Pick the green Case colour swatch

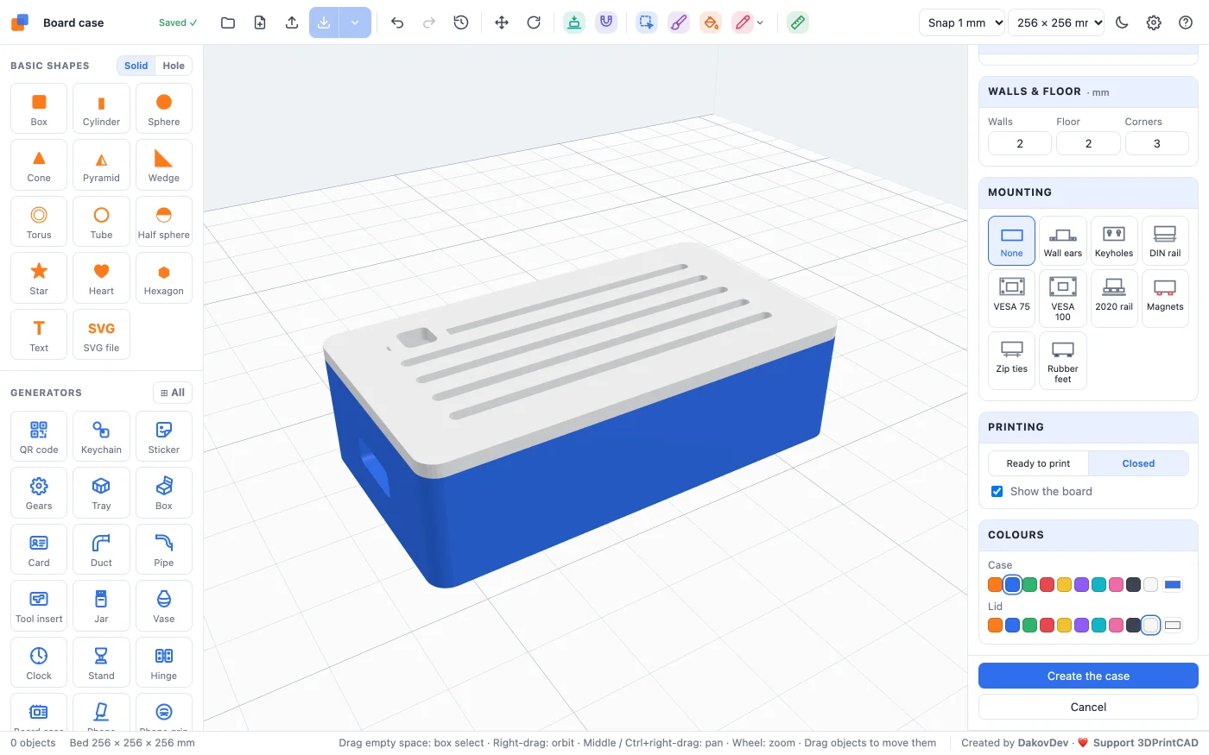[x=1030, y=584]
